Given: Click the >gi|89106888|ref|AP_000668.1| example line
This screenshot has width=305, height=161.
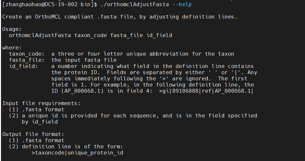Looking at the screenshot, I should point(206,91).
